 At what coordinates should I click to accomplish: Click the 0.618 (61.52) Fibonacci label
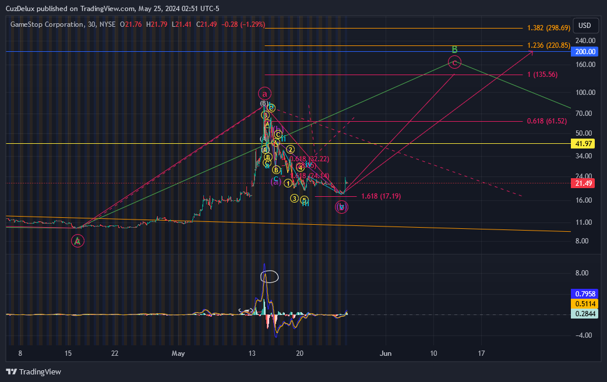tap(546, 121)
